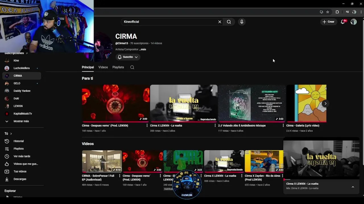Open Cirma - Despues vemo' title in Para ti
Viewport: 364px width, 204px height.
point(105,126)
